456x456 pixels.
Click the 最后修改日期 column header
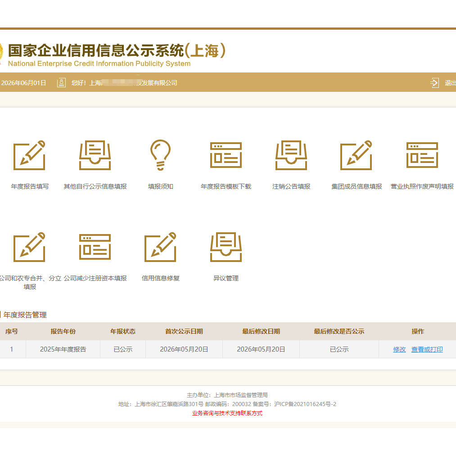pyautogui.click(x=261, y=331)
